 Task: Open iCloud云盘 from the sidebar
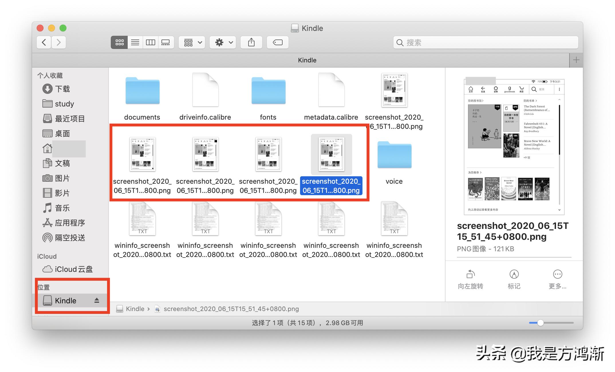[x=72, y=269]
